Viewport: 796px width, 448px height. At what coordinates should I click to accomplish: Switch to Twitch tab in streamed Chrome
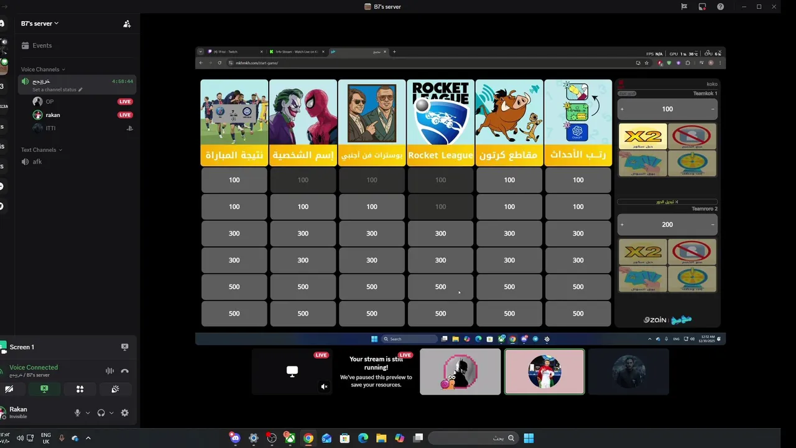click(234, 52)
